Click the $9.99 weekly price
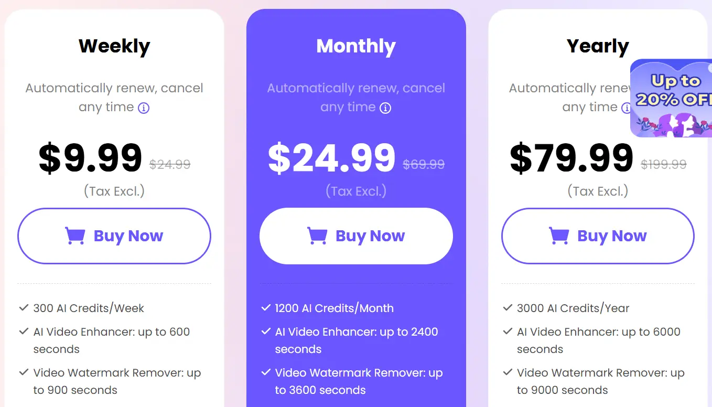 90,158
